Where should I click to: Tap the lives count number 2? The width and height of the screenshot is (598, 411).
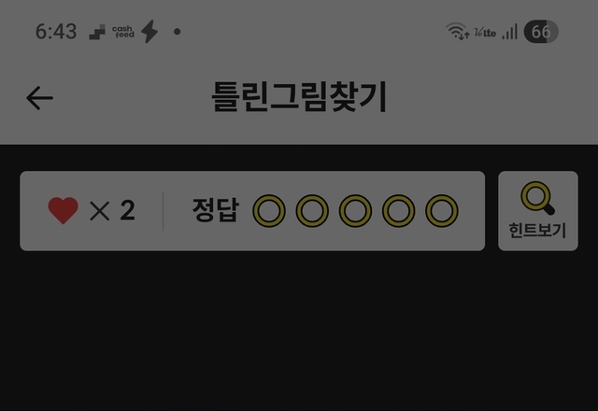pyautogui.click(x=127, y=210)
